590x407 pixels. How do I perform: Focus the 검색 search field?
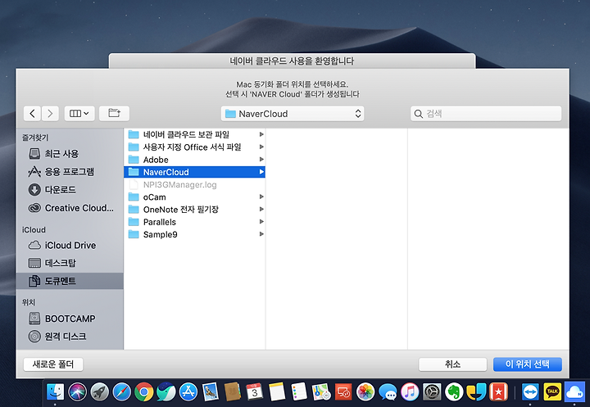pos(486,114)
